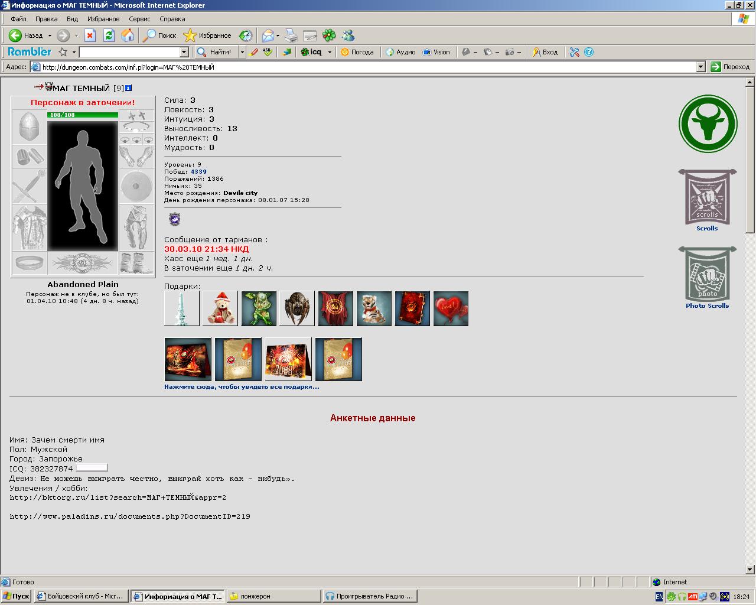
Task: Go to the Home page icon
Action: coord(128,35)
